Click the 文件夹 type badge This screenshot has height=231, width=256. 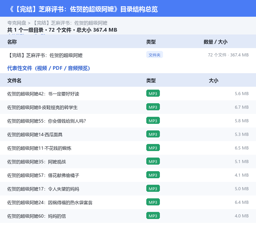pyautogui.click(x=154, y=55)
